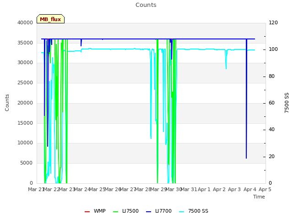The width and height of the screenshot is (293, 220).
Task: Click the Time axis label
Action: click(259, 197)
